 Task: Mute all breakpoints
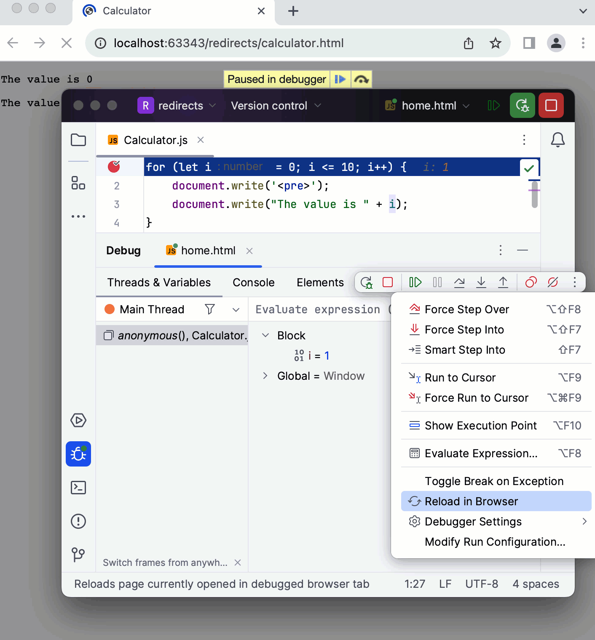[x=553, y=283]
